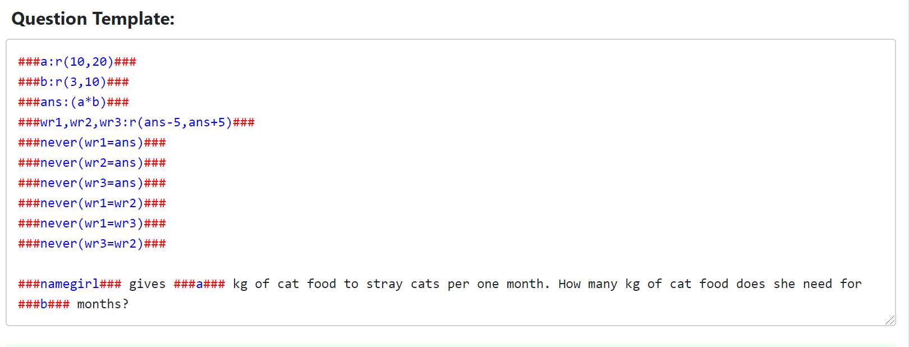Click the ###b### placeholder before months
Image resolution: width=909 pixels, height=347 pixels.
(44, 304)
